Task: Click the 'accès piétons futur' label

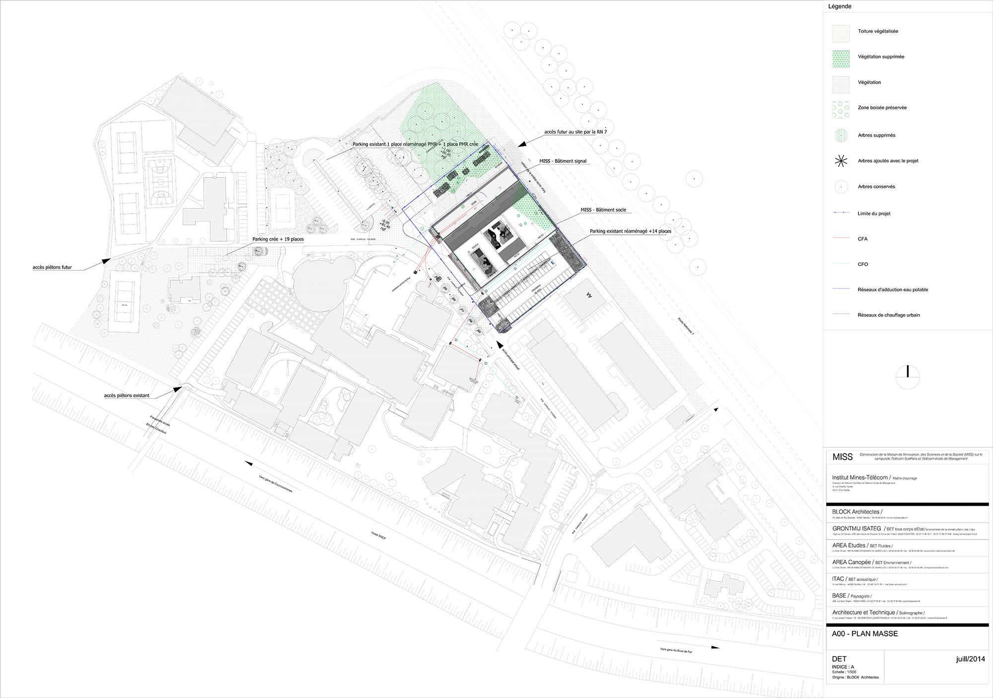Action: tap(52, 267)
